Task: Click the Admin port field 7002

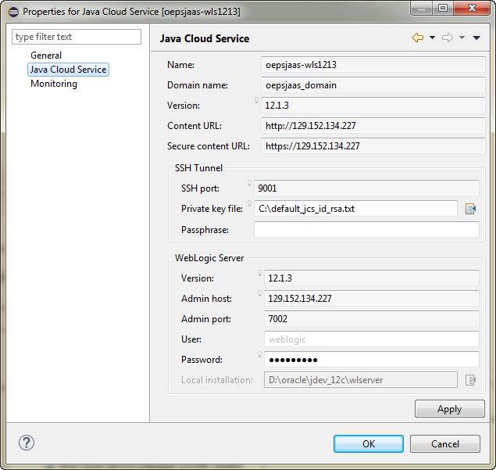Action: (x=372, y=318)
